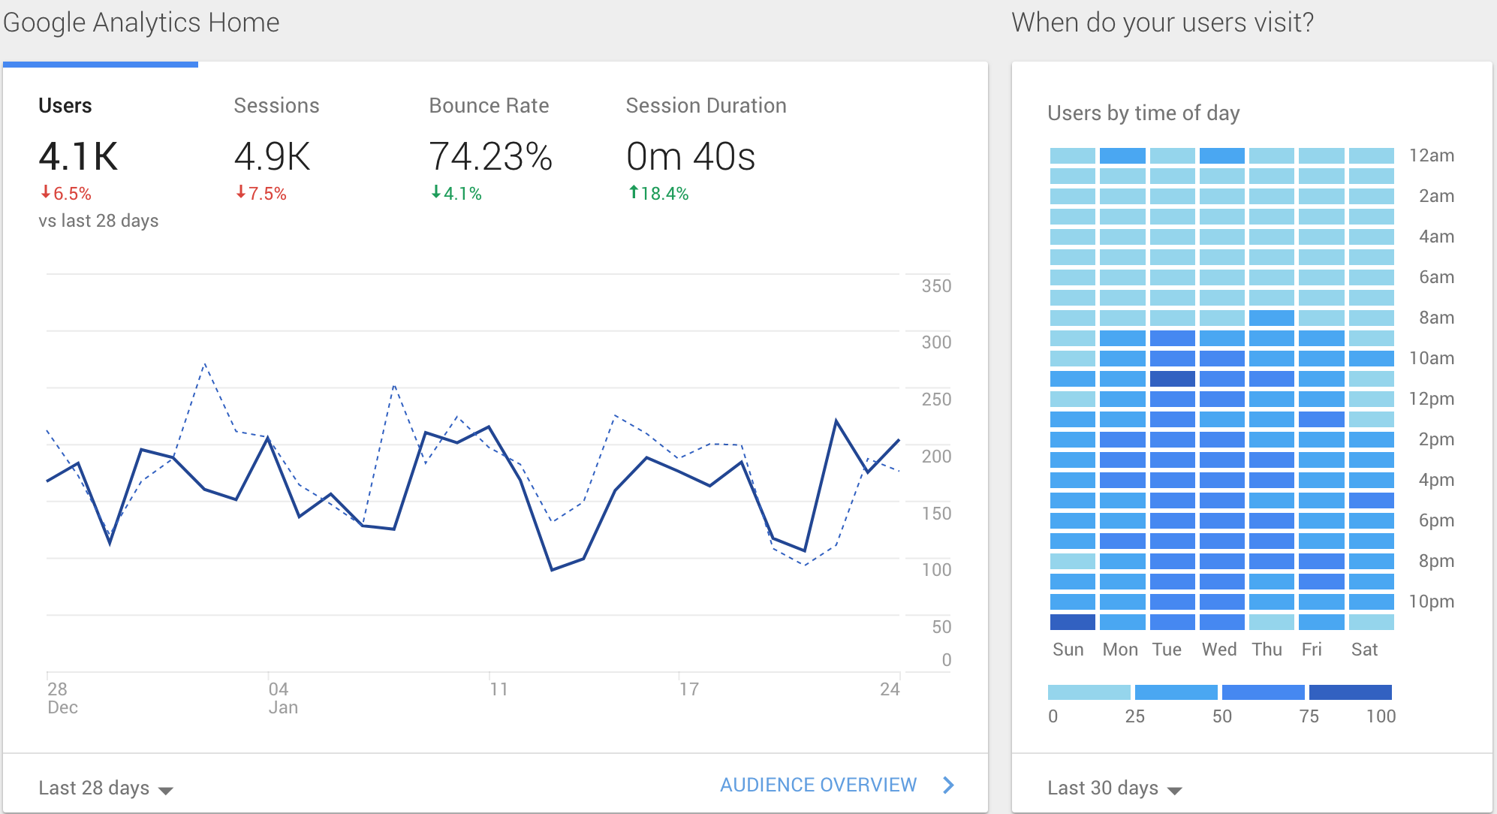Image resolution: width=1497 pixels, height=814 pixels.
Task: Select the Users metric tab
Action: coord(65,106)
